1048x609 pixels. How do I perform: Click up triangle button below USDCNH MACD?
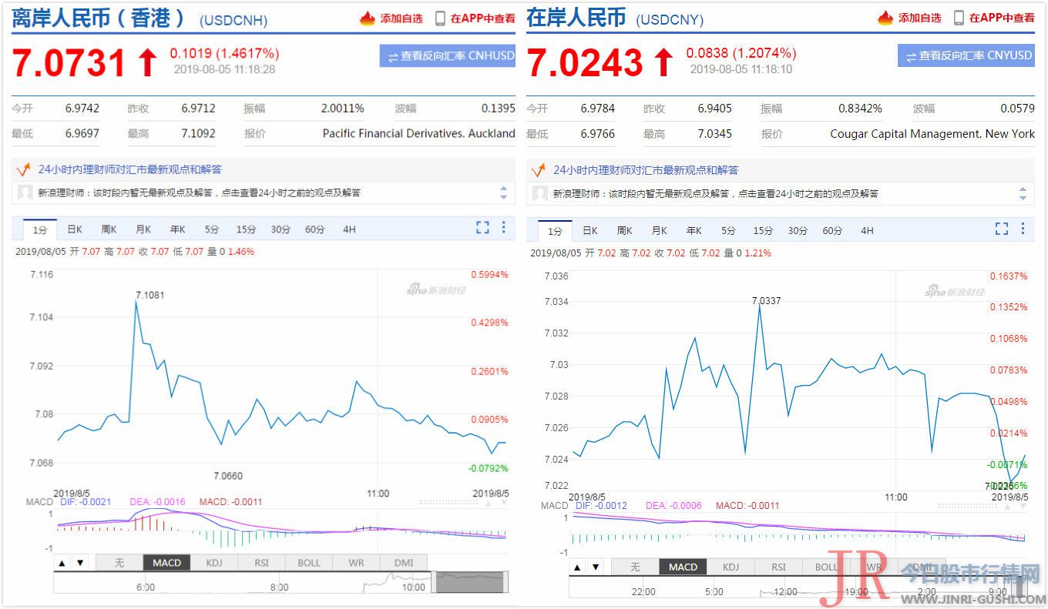(62, 563)
